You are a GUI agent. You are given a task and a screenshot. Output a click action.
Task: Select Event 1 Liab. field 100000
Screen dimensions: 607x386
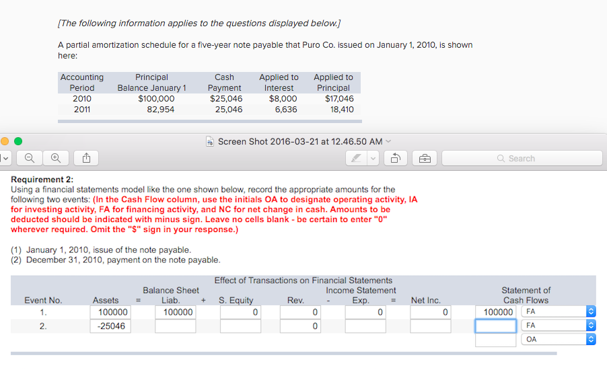point(176,312)
